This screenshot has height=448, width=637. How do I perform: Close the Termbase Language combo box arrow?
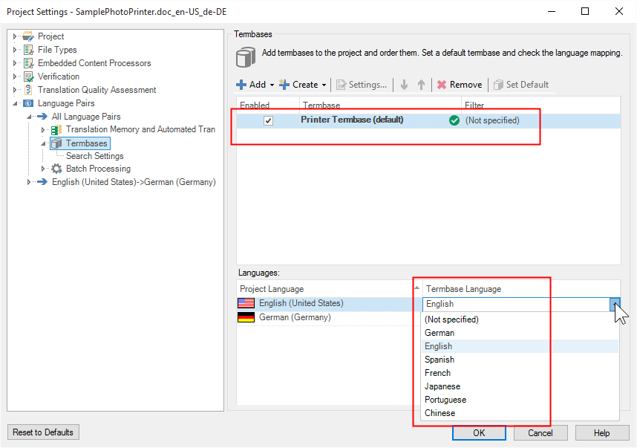pyautogui.click(x=614, y=304)
